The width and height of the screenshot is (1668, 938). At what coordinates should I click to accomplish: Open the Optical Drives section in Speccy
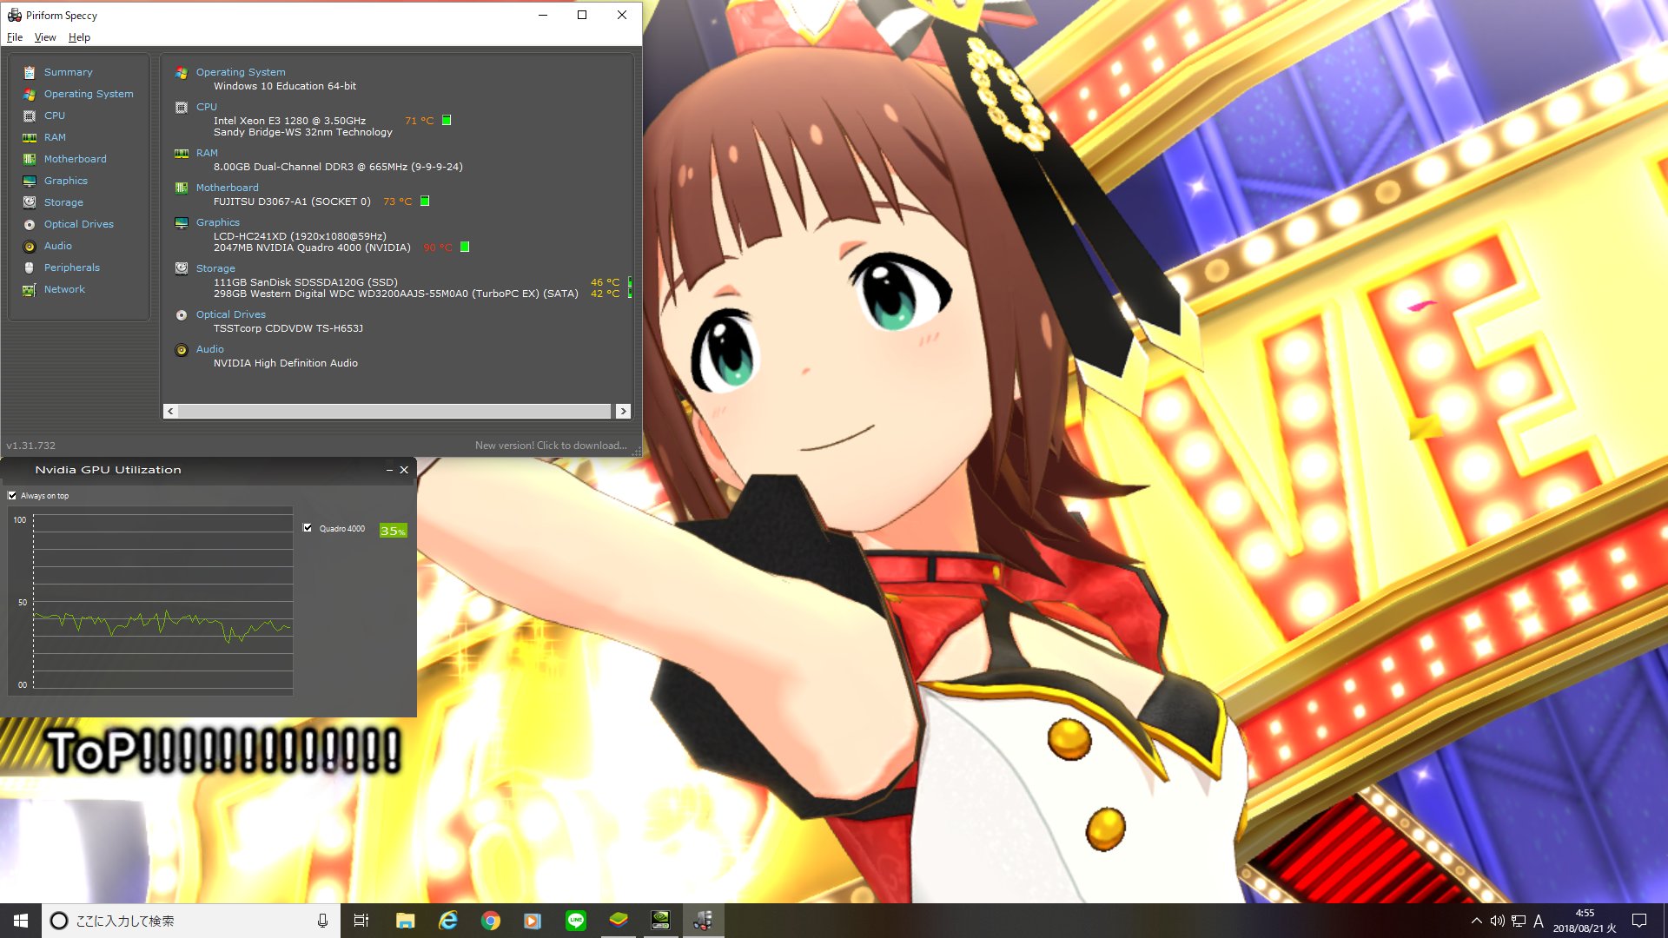click(78, 223)
